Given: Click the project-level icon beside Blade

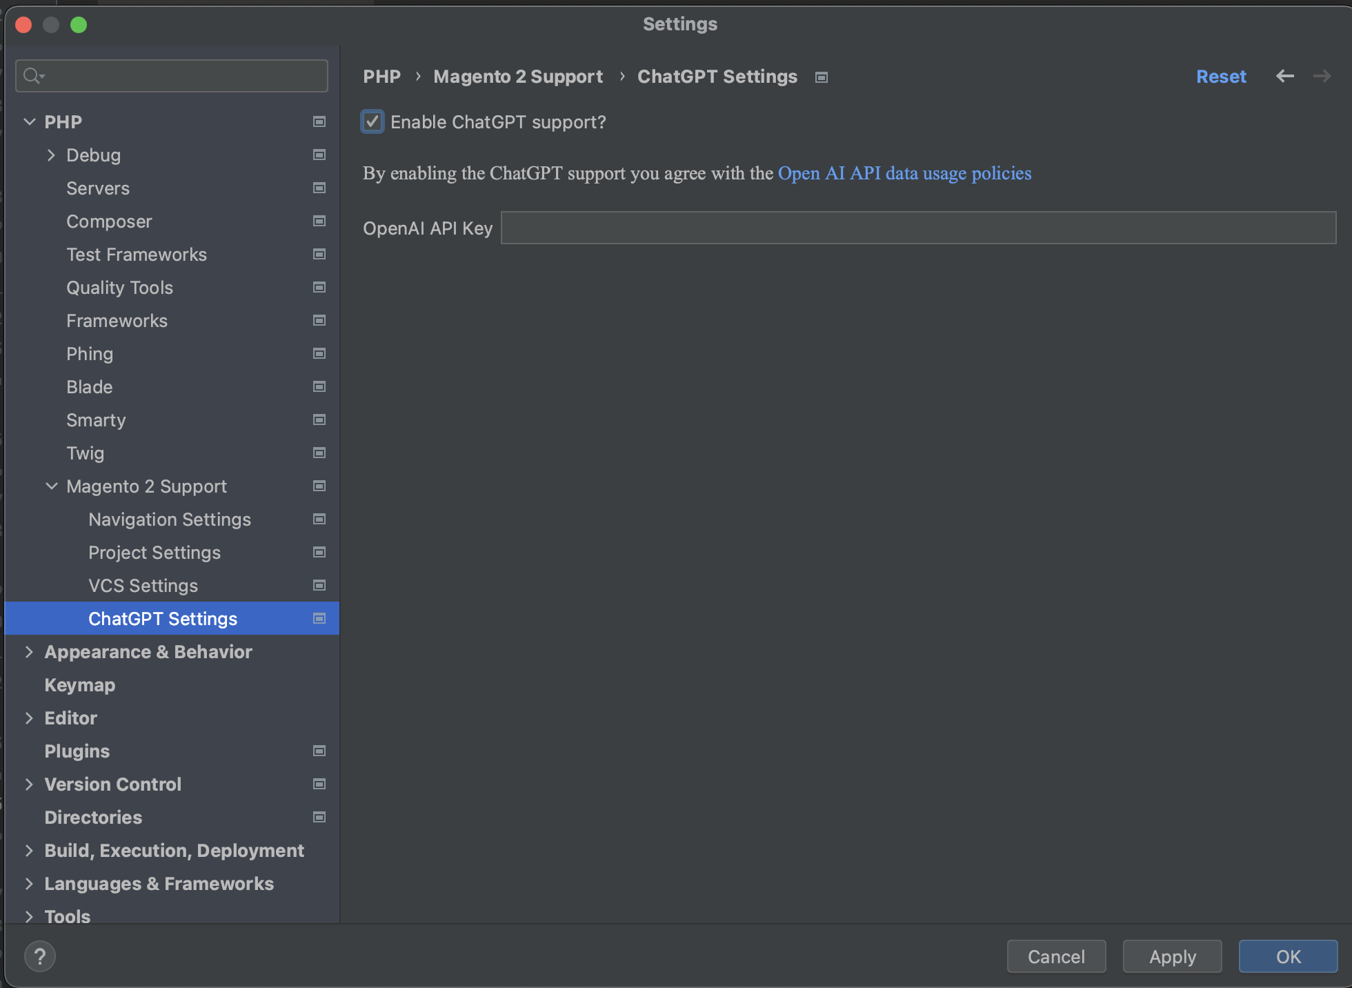Looking at the screenshot, I should tap(319, 386).
